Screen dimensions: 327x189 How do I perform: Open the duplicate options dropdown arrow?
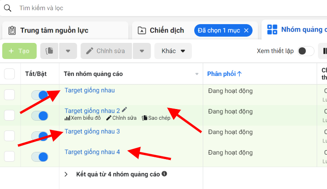tap(68, 51)
